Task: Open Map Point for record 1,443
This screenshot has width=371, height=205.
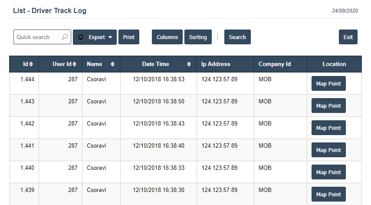Action: coord(328,106)
